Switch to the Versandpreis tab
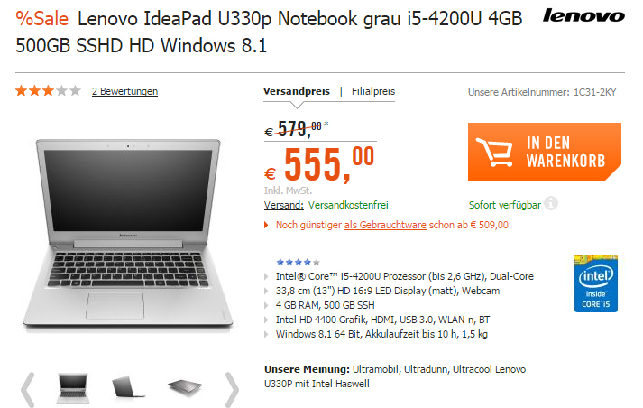This screenshot has height=408, width=643. [x=297, y=91]
